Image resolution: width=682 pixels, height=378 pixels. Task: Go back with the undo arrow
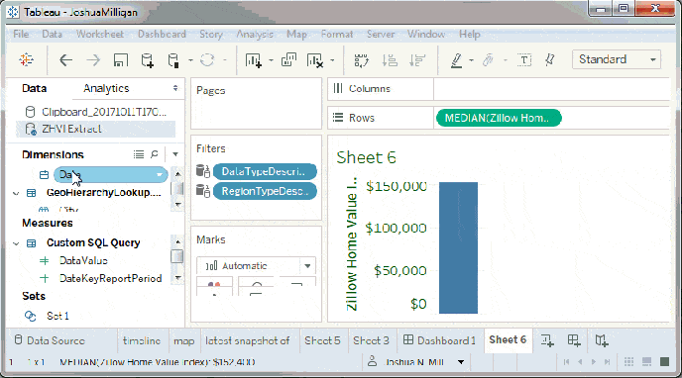click(x=65, y=60)
